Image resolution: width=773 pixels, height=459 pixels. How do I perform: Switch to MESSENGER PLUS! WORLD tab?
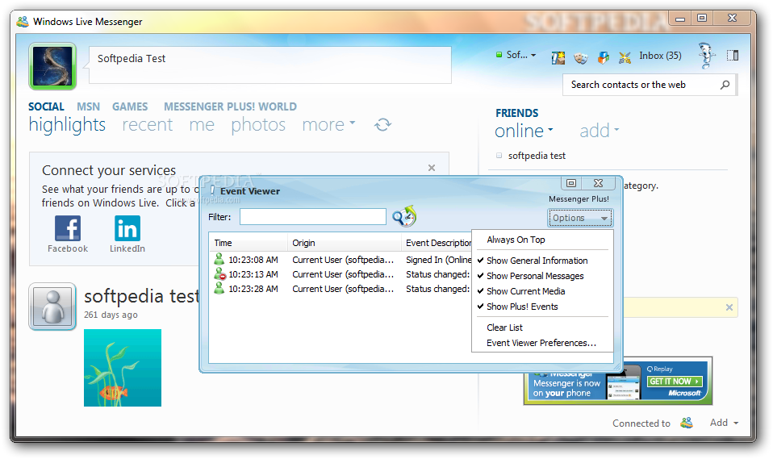(230, 106)
